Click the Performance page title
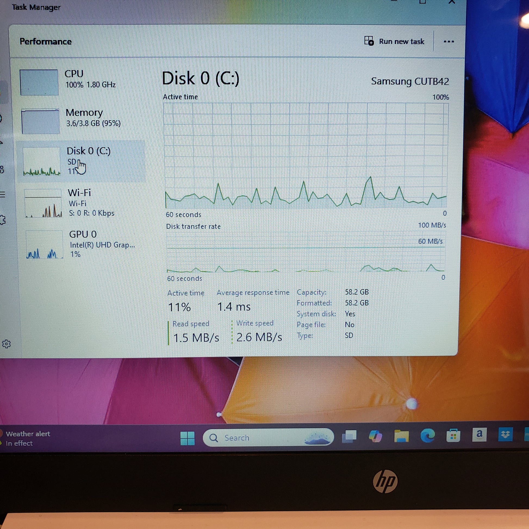This screenshot has width=529, height=529. click(45, 41)
